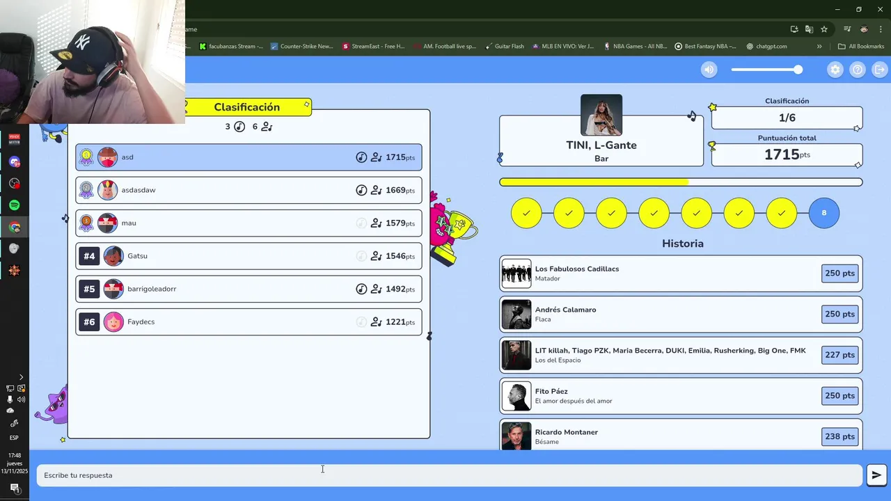Click the Historia section heading
The image size is (891, 501).
pyautogui.click(x=683, y=244)
